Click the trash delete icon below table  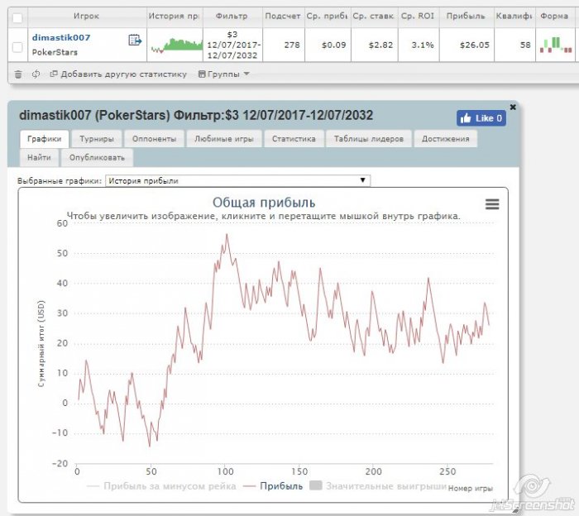pyautogui.click(x=18, y=74)
